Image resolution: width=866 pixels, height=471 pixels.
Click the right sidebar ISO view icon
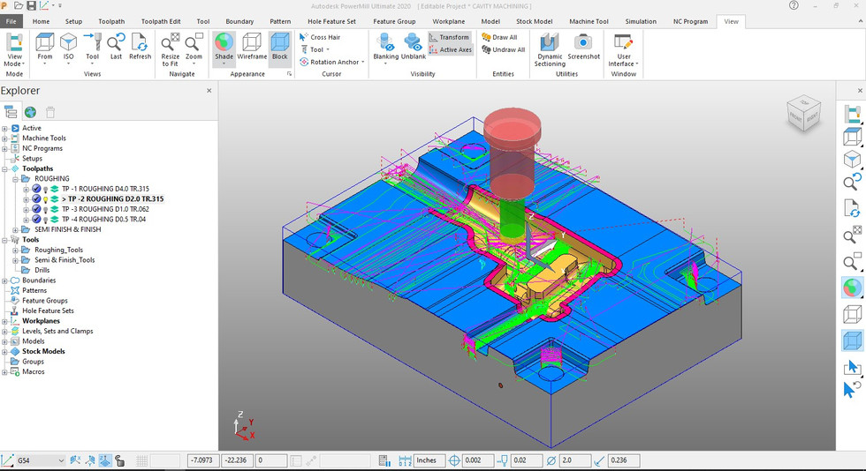(852, 160)
